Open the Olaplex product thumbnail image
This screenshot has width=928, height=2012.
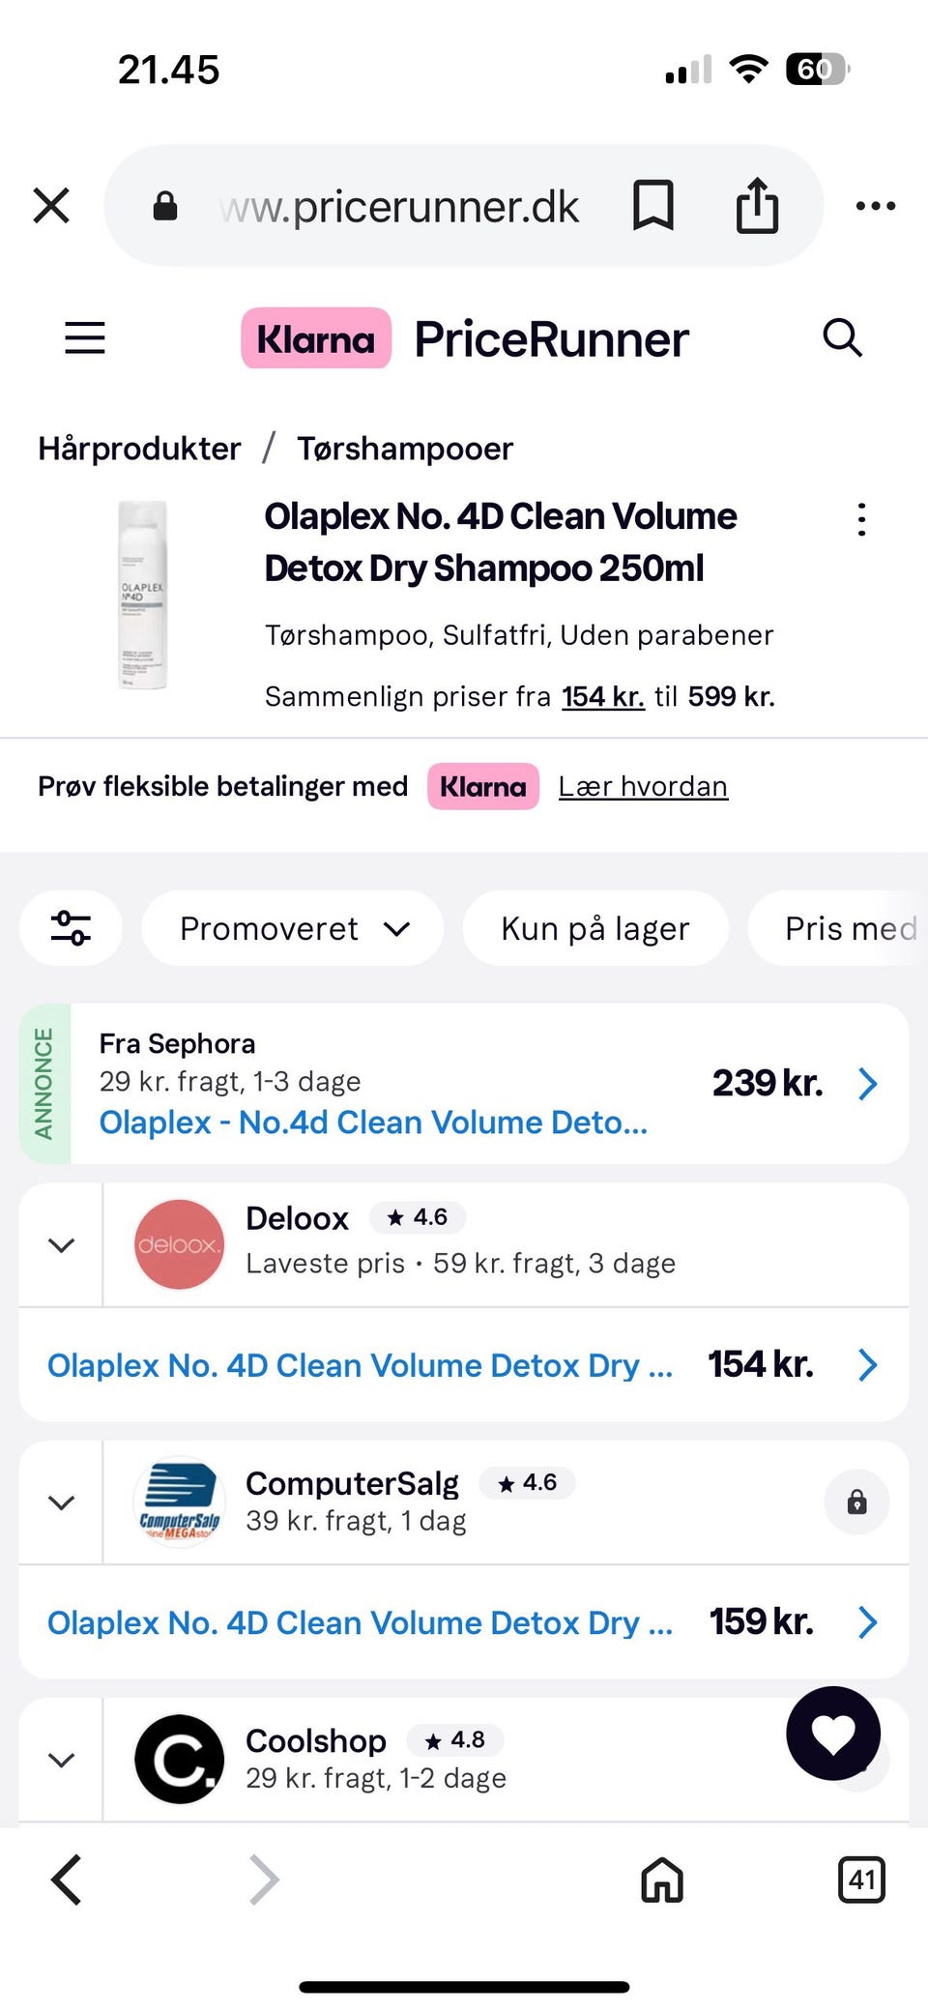click(x=143, y=595)
